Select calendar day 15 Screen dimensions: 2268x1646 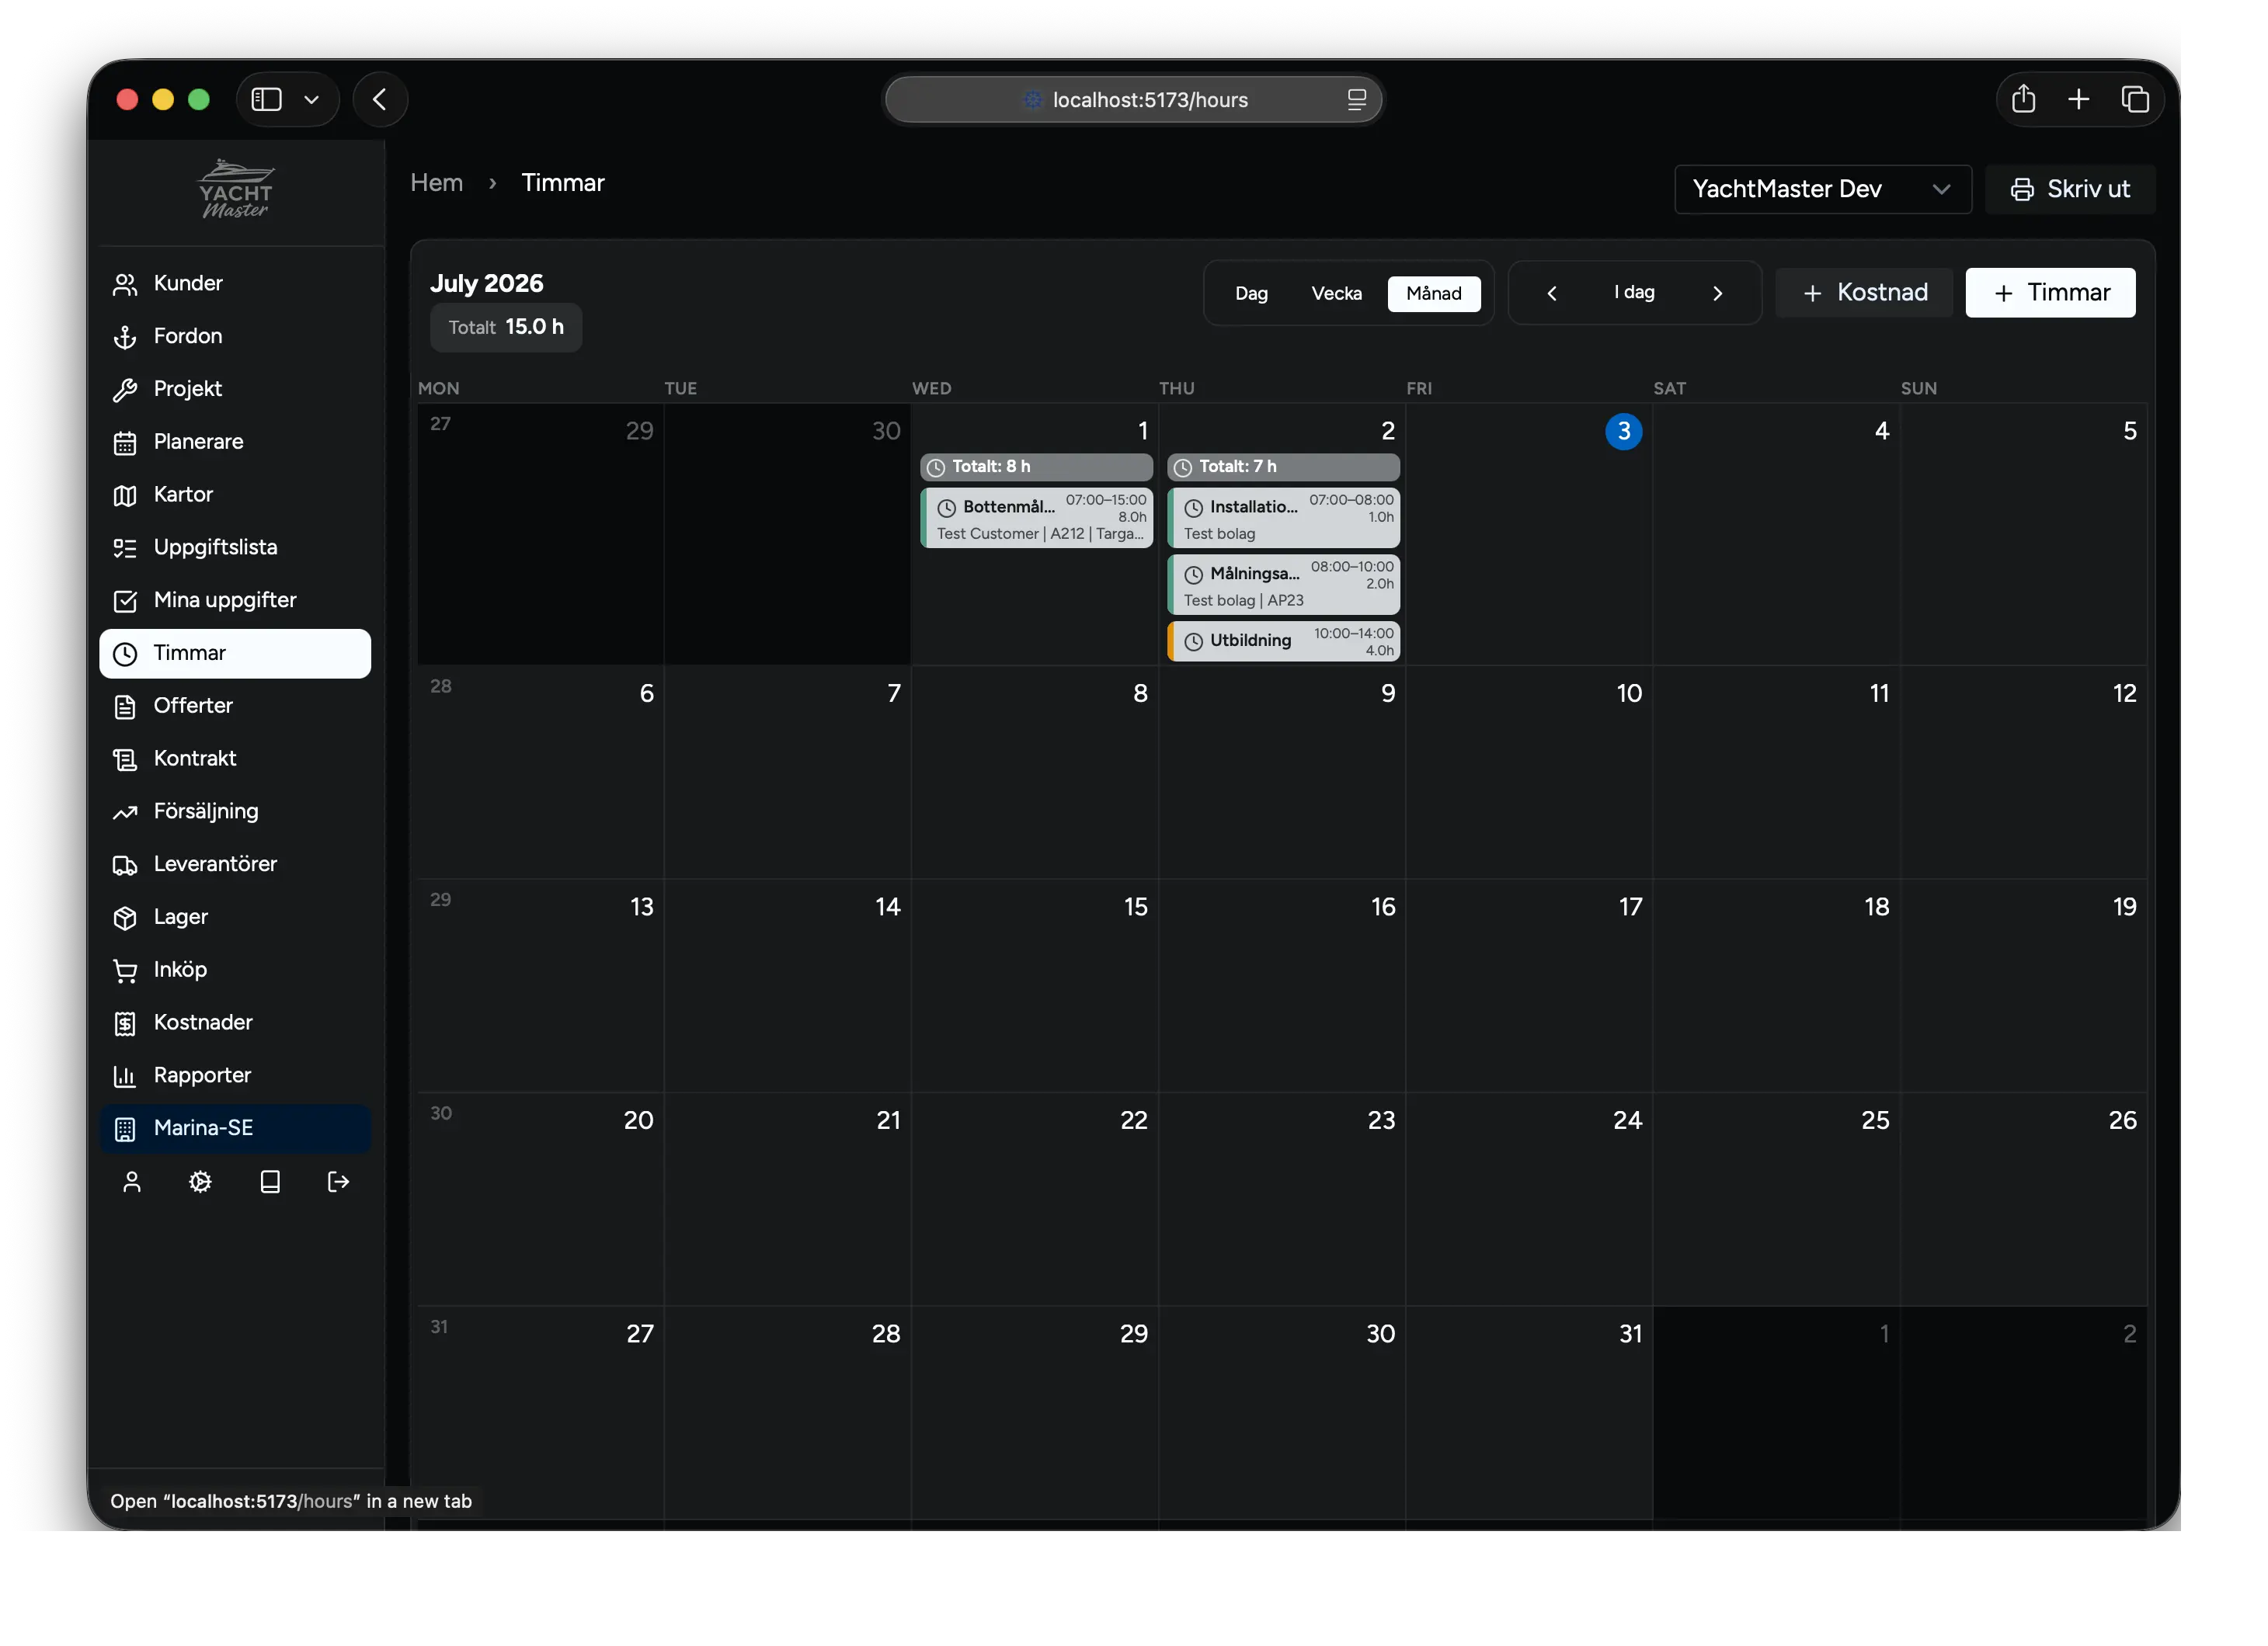pos(1136,908)
